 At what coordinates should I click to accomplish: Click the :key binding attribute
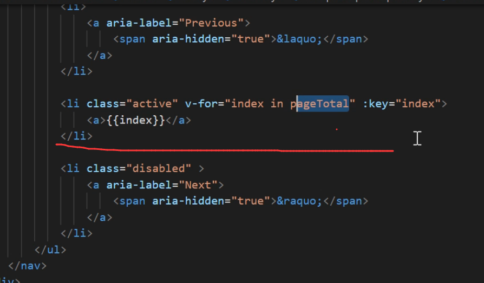point(374,103)
